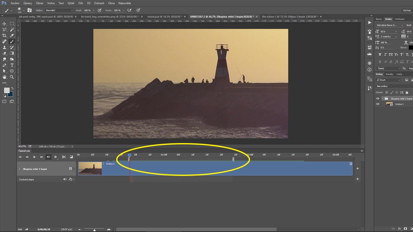Select the Ellipse shape tool

pyautogui.click(x=12, y=71)
